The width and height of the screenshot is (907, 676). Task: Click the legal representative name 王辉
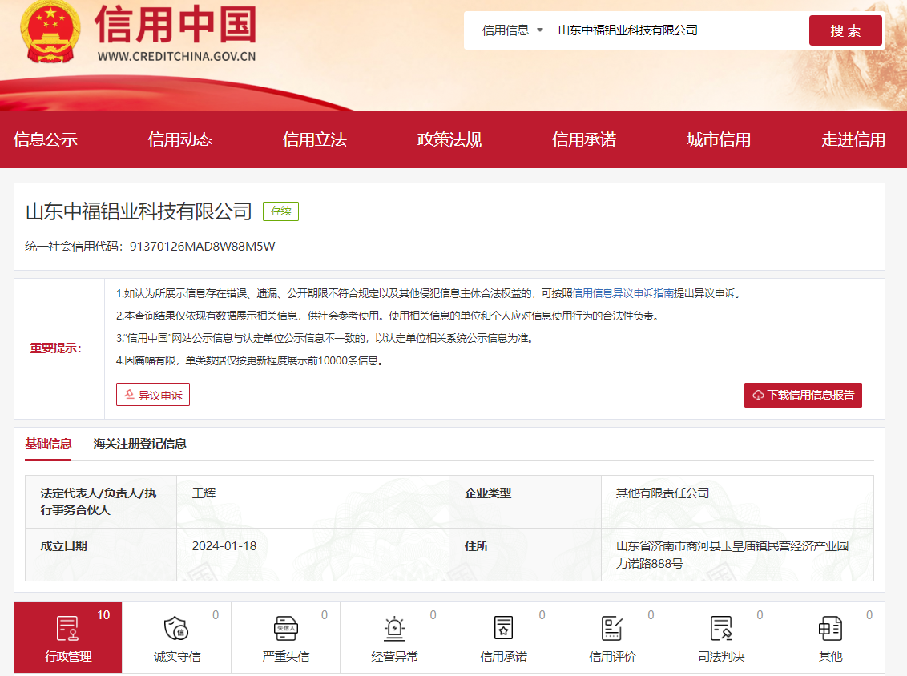204,493
